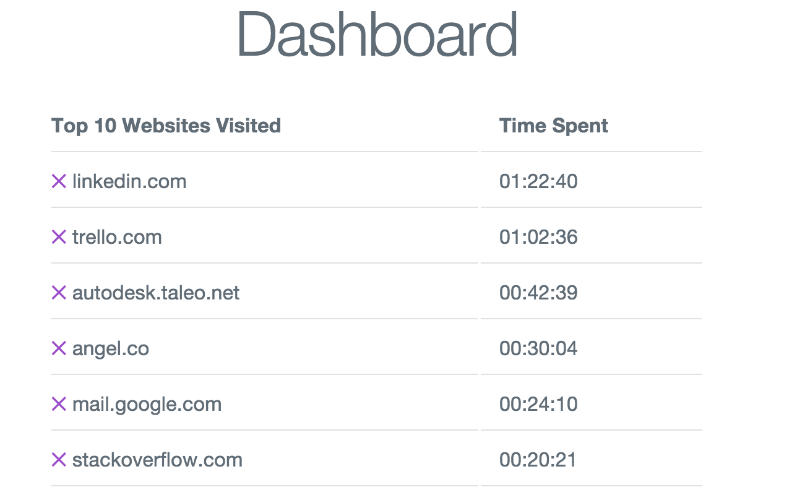Delete the stackoverflow.com row using X
The width and height of the screenshot is (792, 495).
click(x=59, y=460)
